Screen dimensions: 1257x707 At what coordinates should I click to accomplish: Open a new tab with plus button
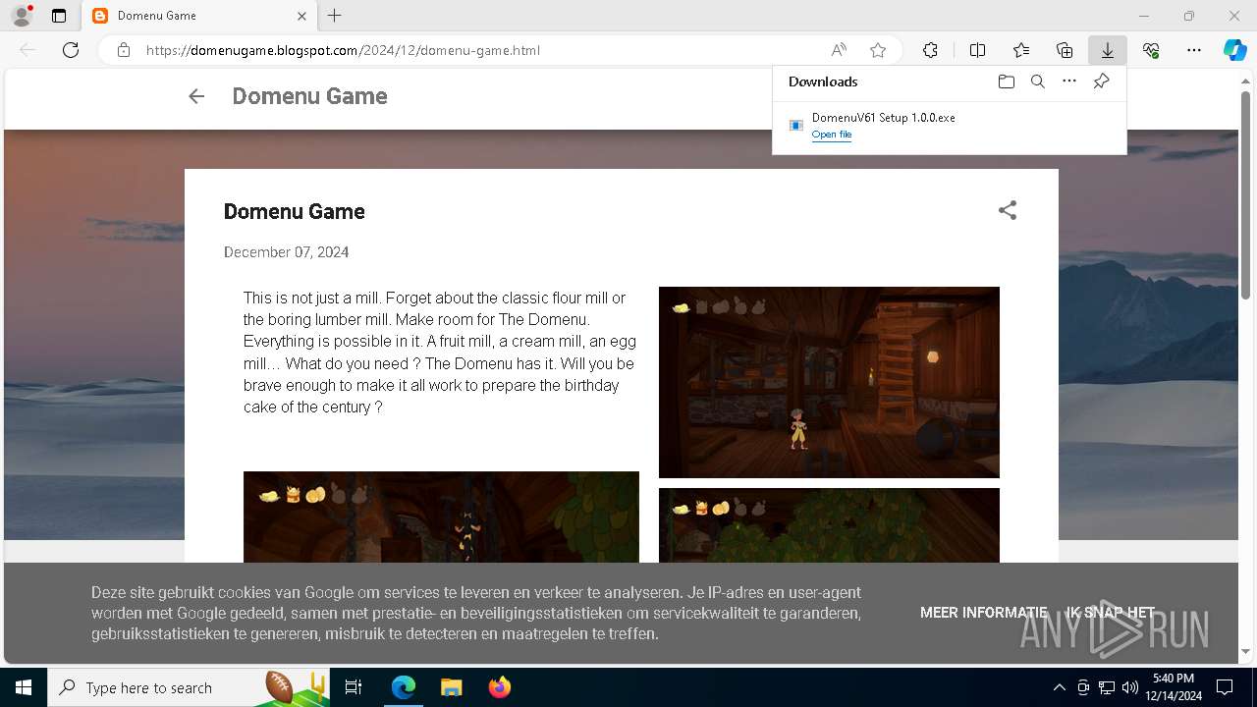click(335, 16)
